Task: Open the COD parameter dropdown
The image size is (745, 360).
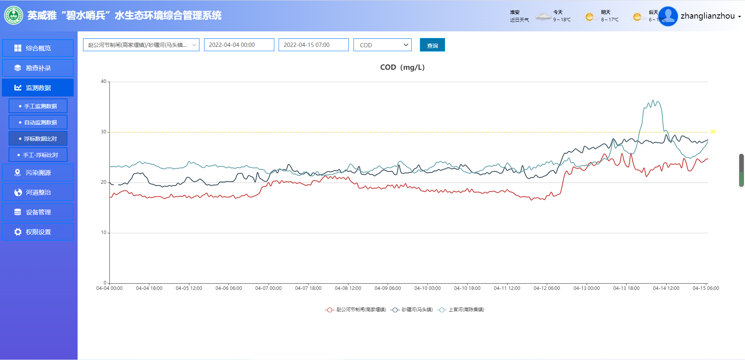Action: (382, 45)
